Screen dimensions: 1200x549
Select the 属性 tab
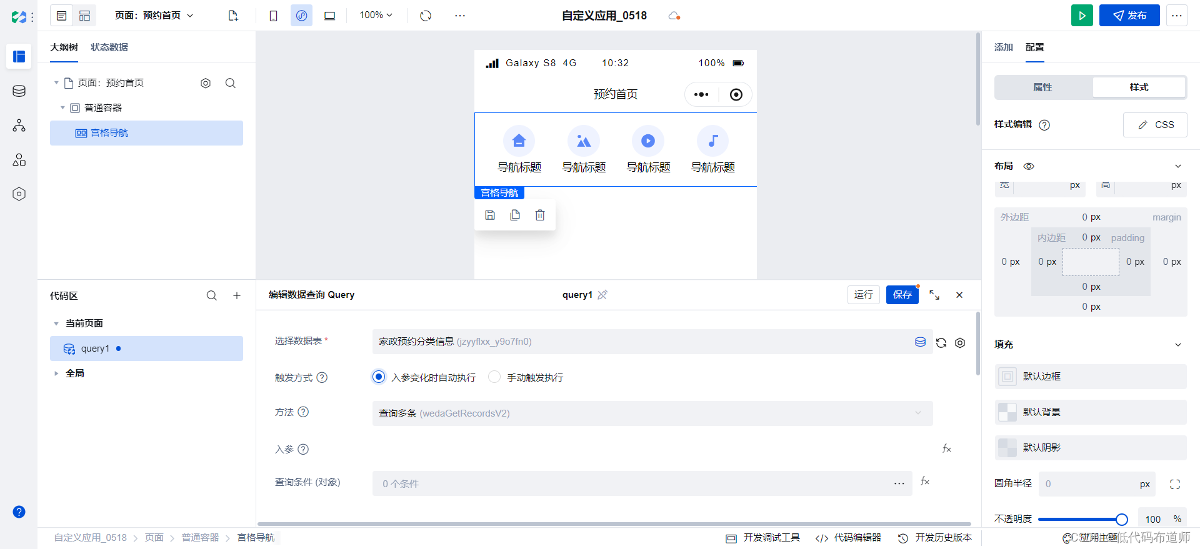pos(1042,87)
